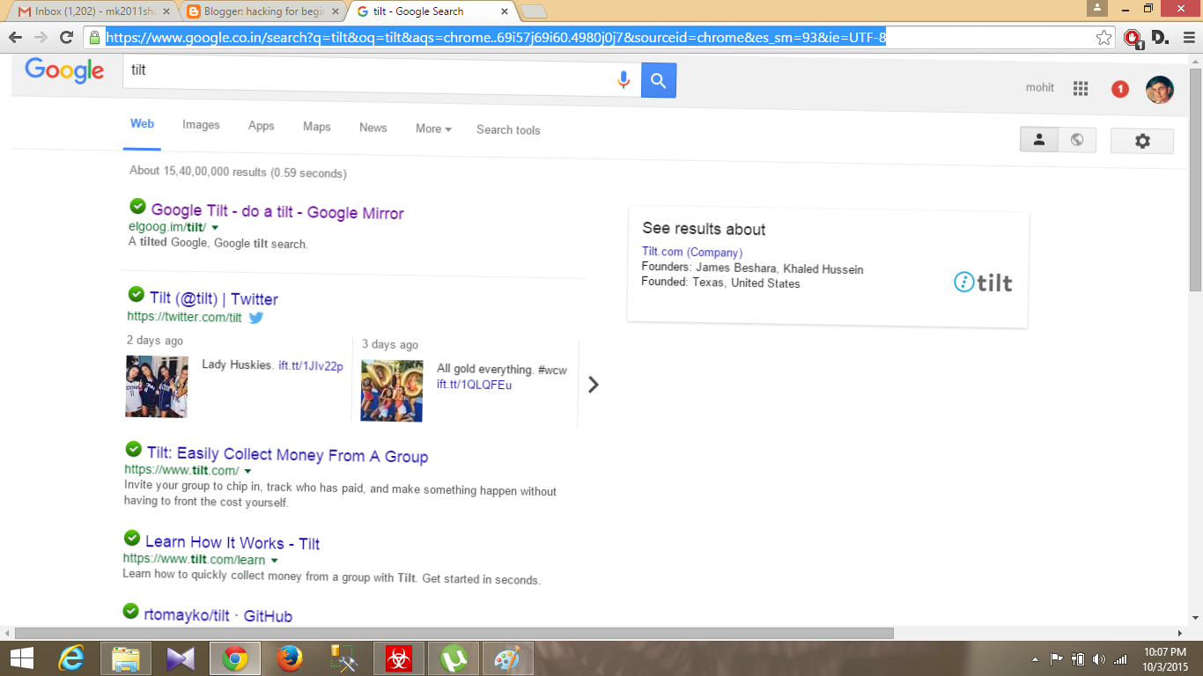1203x676 pixels.
Task: Bookmark page with star icon
Action: click(x=1103, y=37)
